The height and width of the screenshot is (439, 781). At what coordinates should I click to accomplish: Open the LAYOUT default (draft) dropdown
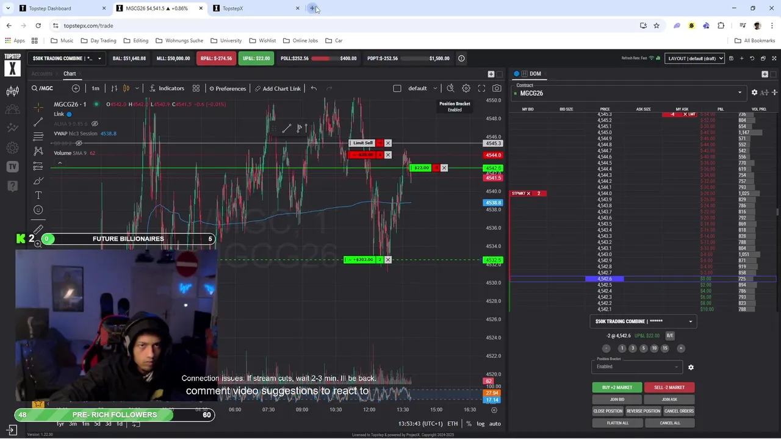coord(694,59)
